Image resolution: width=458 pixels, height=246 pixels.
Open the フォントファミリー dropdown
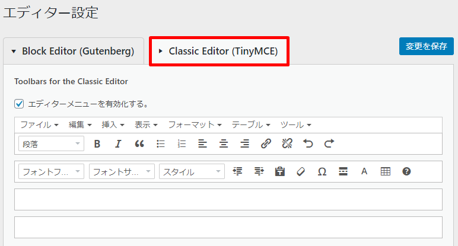click(52, 171)
